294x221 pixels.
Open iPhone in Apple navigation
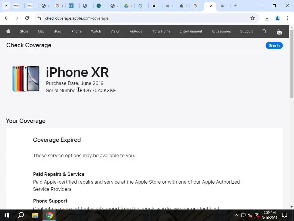click(x=76, y=31)
